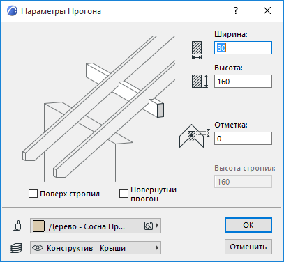Open the Дерево - Сосна material dropdown
This screenshot has height=262, width=284.
point(96,226)
